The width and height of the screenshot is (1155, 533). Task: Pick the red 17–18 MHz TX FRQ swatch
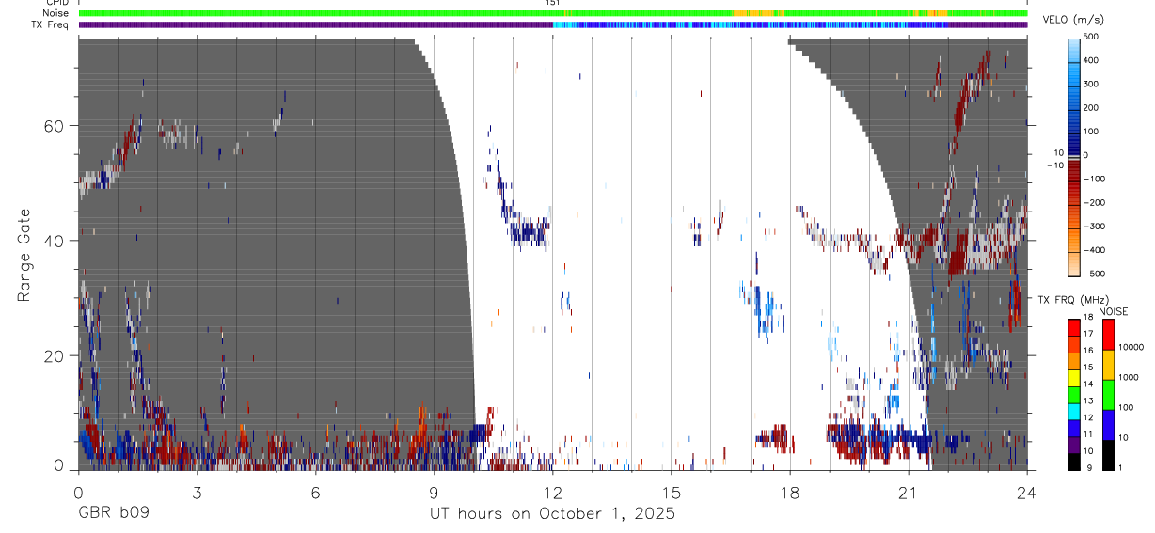click(x=1073, y=326)
